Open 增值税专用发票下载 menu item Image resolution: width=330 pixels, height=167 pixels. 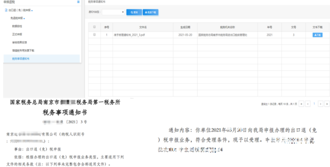click(23, 51)
